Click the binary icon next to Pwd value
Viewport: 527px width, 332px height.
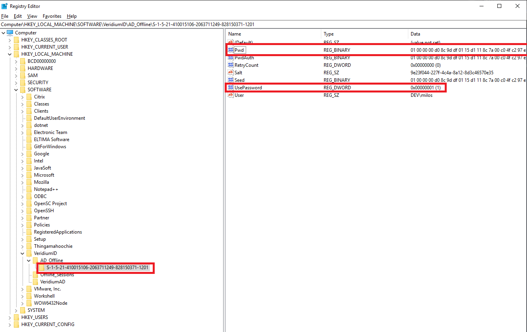[x=231, y=50]
